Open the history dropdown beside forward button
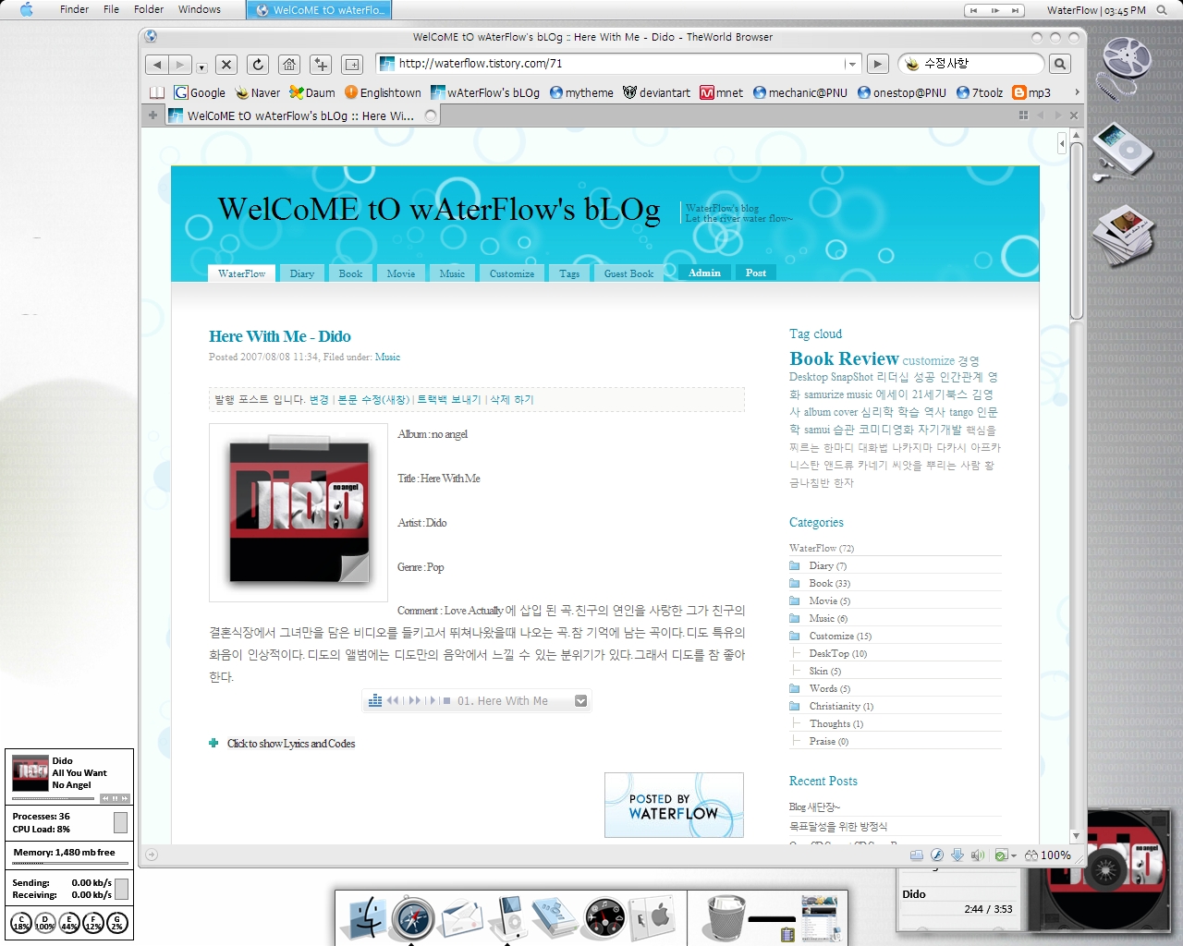This screenshot has height=946, width=1183. [201, 67]
